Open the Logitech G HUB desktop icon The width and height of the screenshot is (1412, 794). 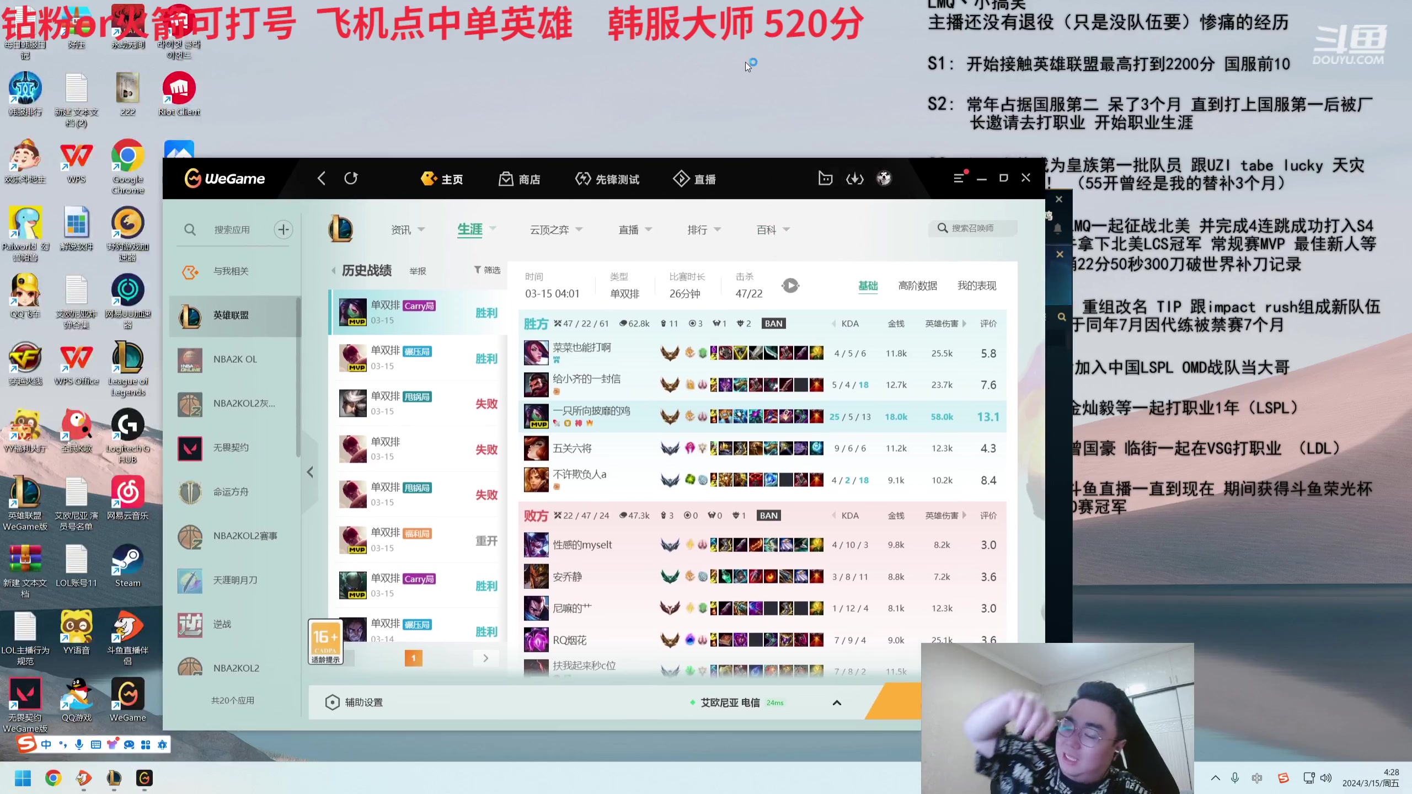coord(127,436)
